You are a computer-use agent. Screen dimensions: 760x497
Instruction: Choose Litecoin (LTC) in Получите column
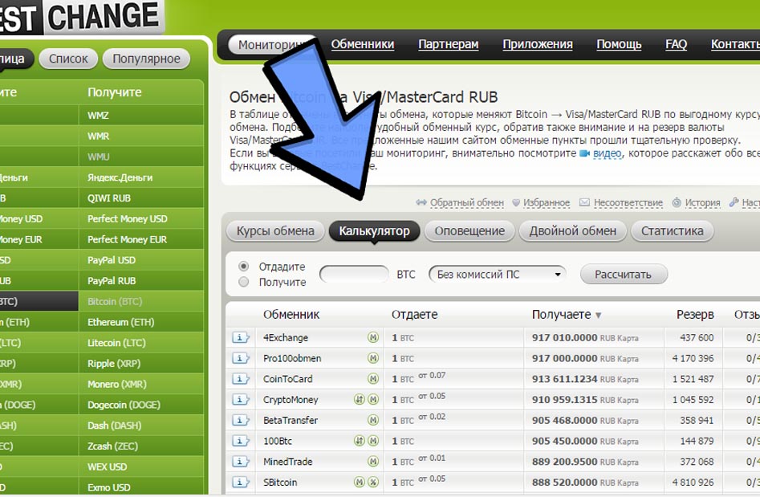tap(141, 343)
